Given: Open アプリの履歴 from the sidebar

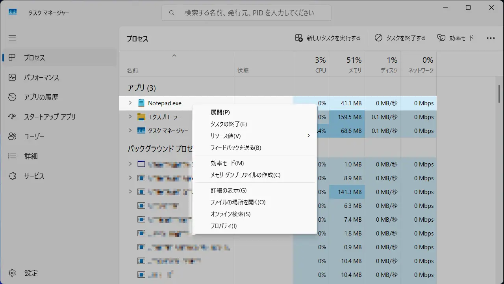Looking at the screenshot, I should pos(41,97).
